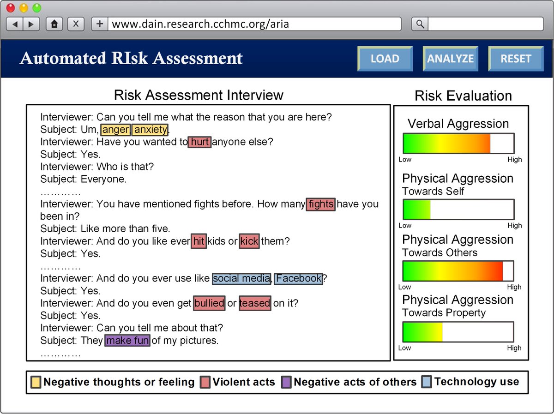Click the 'Negative thoughts or feeling' legend label
Viewport: 554px width, 414px height.
(119, 382)
